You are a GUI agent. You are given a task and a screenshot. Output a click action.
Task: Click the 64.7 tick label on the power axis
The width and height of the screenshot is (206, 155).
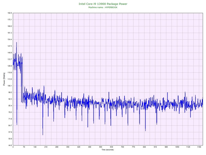[x=10, y=125]
